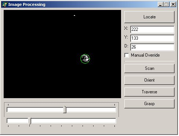Start the Scan operation
The width and height of the screenshot is (179, 136).
pos(149,68)
